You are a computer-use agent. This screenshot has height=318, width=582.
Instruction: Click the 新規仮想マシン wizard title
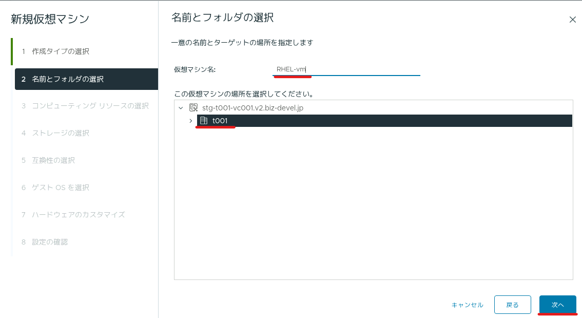coord(50,19)
